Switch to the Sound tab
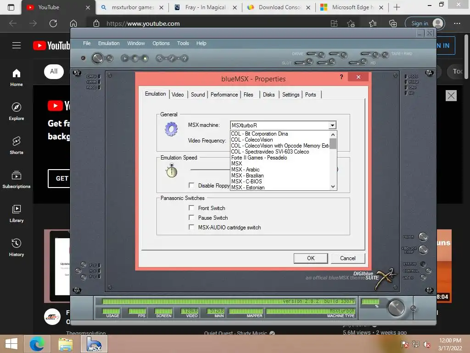The height and width of the screenshot is (353, 470). [198, 95]
